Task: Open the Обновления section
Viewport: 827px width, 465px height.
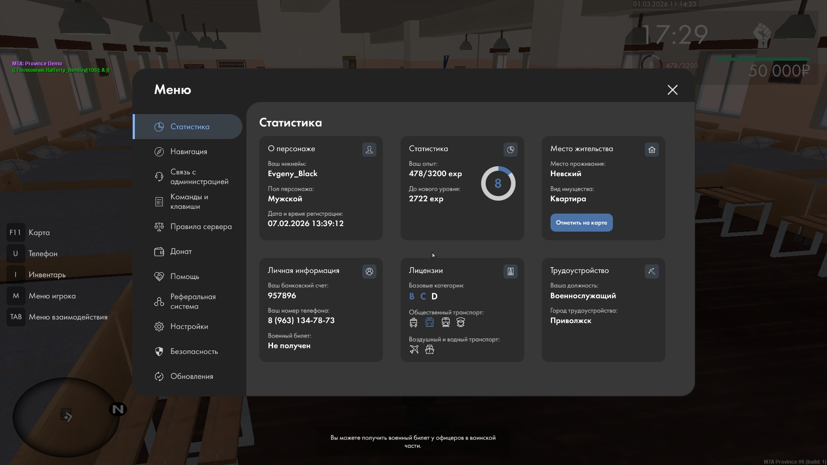Action: (x=191, y=376)
